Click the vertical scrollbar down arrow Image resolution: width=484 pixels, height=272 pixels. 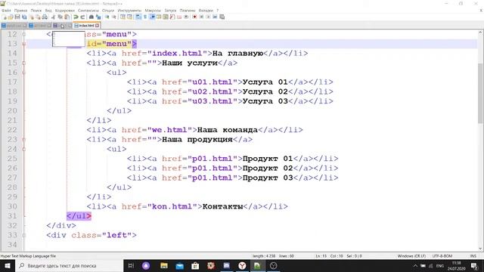[x=481, y=249]
